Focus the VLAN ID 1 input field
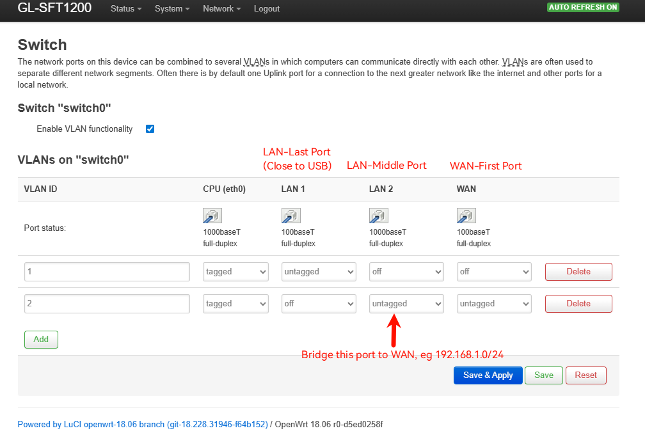645x433 pixels. coord(107,272)
